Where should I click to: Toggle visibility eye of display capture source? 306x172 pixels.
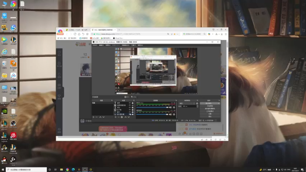click(130, 114)
